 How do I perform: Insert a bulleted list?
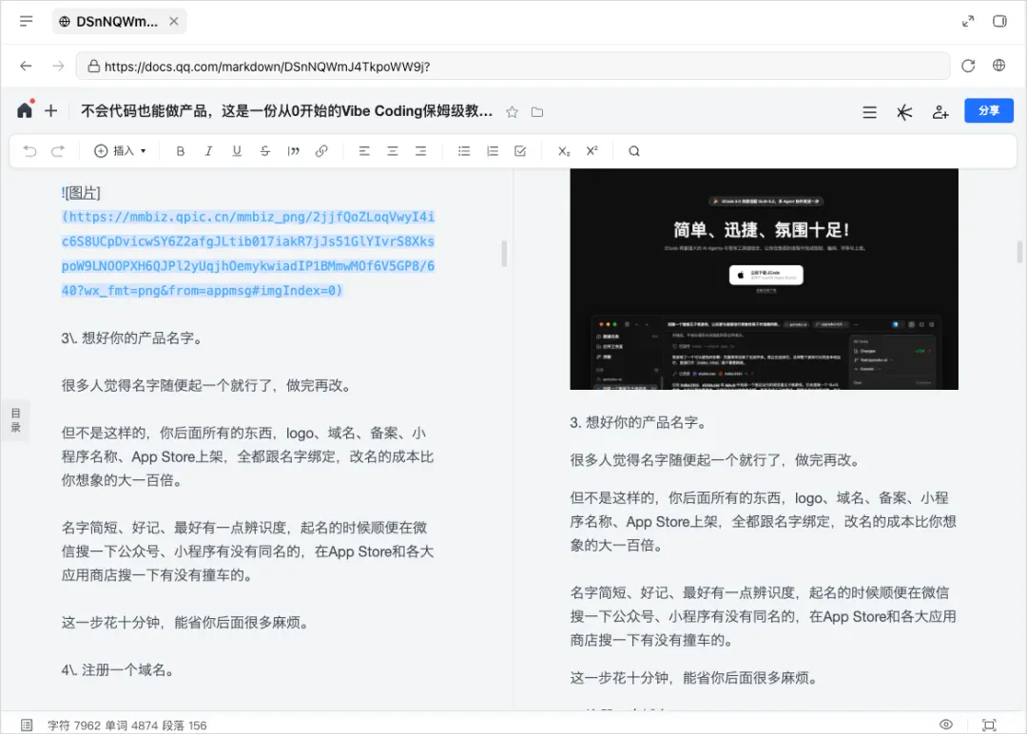pyautogui.click(x=464, y=151)
